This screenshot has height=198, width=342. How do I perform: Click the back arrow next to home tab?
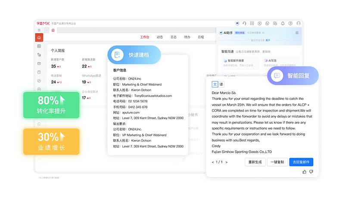[x=47, y=30]
